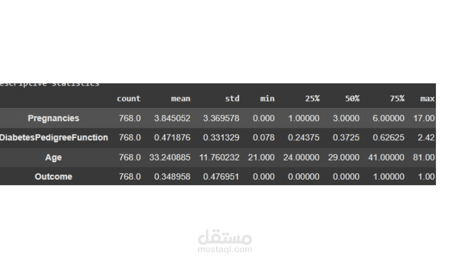Click Pregnancies 75% value 6.00000
450x259 pixels.
[388, 118]
